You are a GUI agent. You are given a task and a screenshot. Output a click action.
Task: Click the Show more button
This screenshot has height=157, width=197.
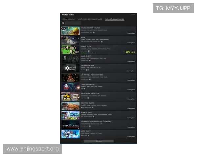[x=98, y=141]
